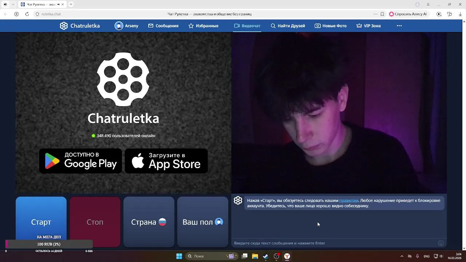Click the Yandex ID icon by reload
The image size is (466, 262).
[16, 14]
